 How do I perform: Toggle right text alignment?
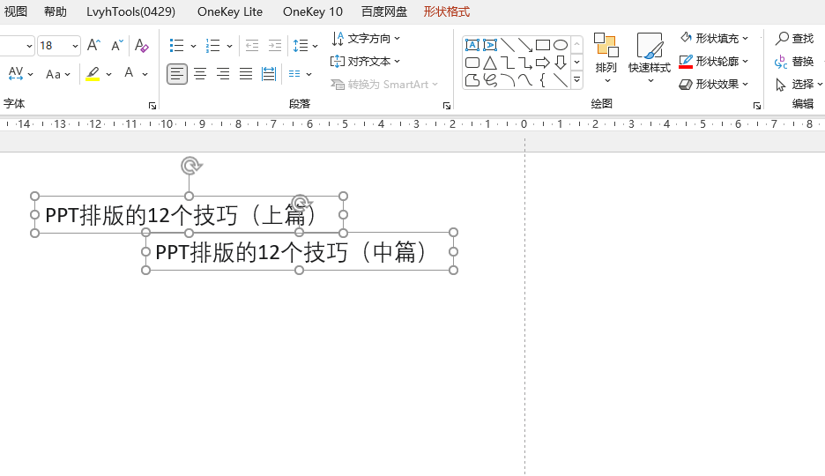pyautogui.click(x=223, y=74)
